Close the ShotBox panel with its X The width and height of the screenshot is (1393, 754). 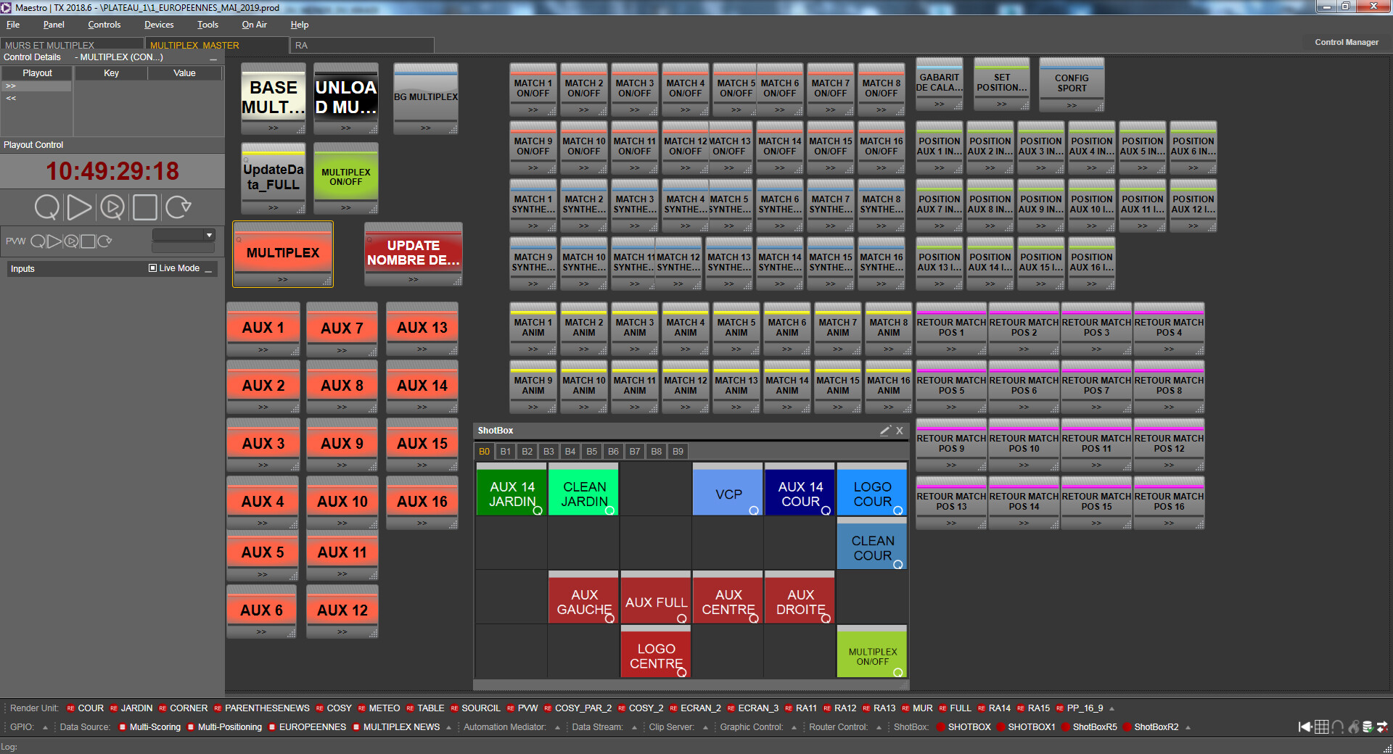[x=900, y=431]
